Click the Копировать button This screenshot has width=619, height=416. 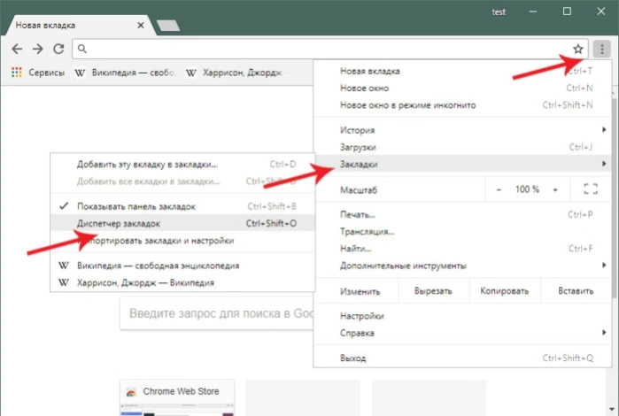[504, 291]
